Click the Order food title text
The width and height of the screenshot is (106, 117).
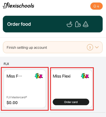[x=19, y=24]
